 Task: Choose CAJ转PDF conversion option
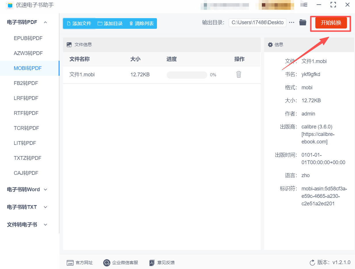click(x=26, y=173)
